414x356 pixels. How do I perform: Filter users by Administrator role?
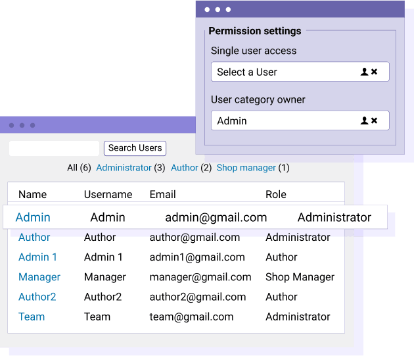tap(124, 168)
